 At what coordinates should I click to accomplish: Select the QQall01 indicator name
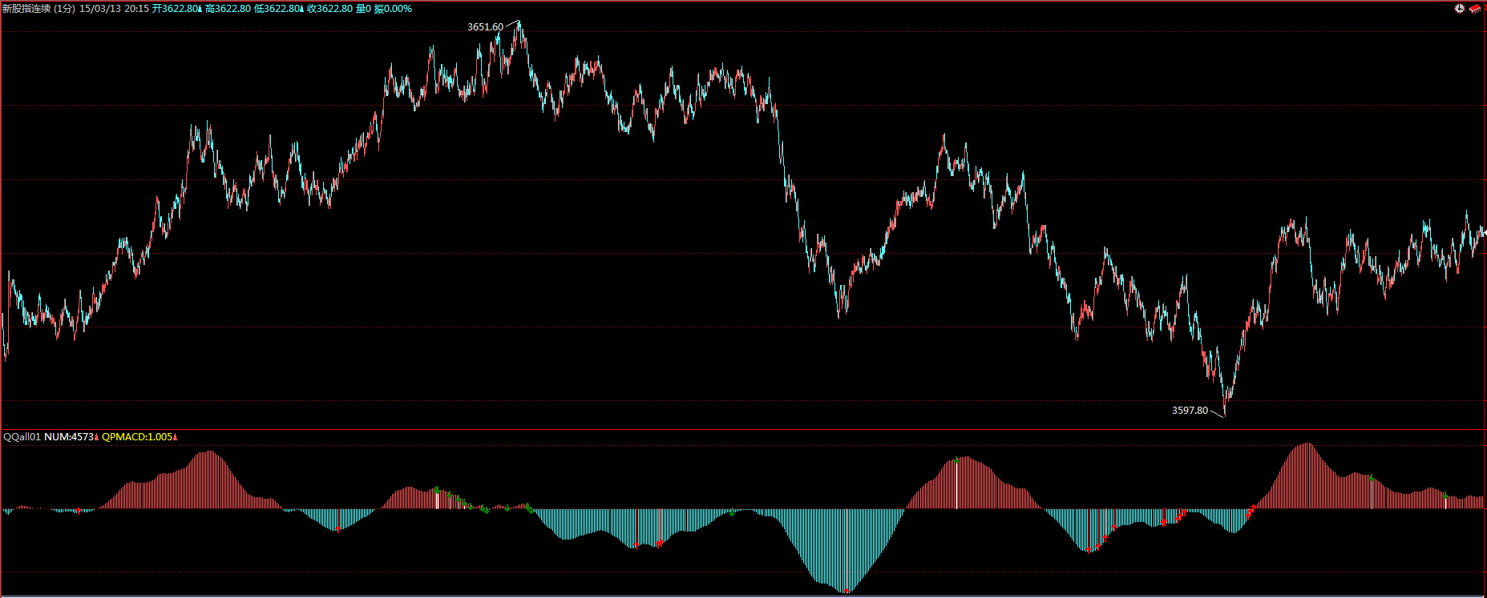pos(22,437)
